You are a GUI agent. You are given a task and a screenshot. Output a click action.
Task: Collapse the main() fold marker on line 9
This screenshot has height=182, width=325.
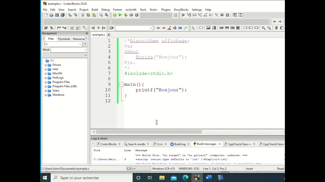point(121,84)
